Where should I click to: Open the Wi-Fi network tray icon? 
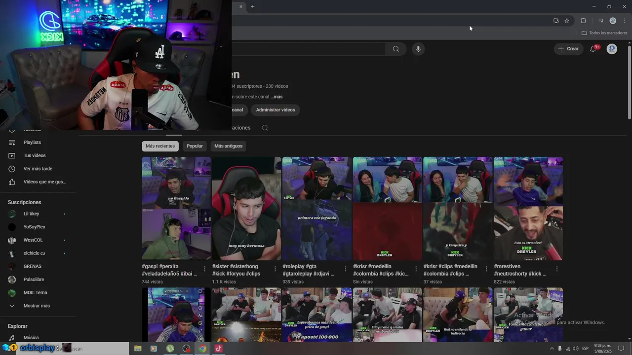568,349
